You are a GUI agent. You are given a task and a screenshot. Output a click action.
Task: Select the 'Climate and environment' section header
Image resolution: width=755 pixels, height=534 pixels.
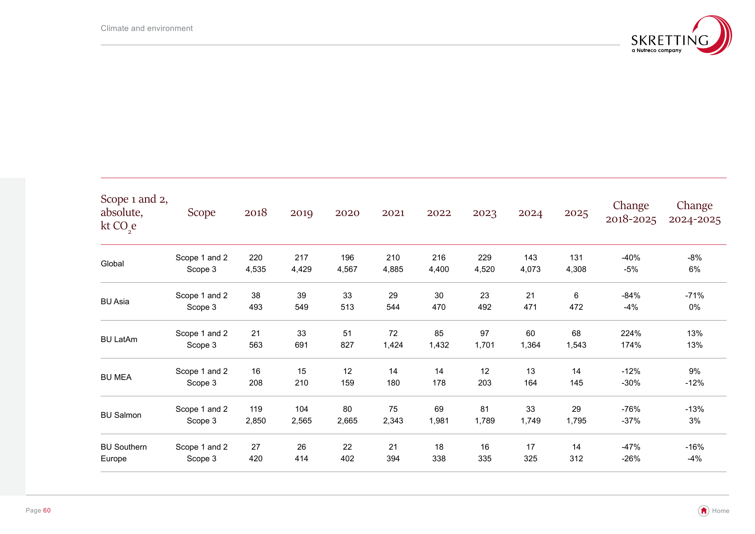tap(147, 28)
